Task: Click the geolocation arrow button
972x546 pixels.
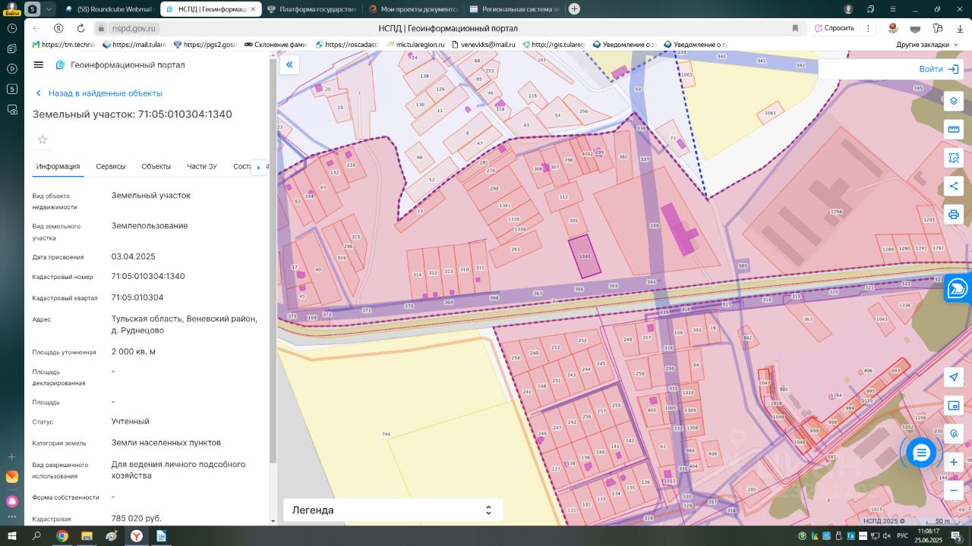Action: pos(954,378)
